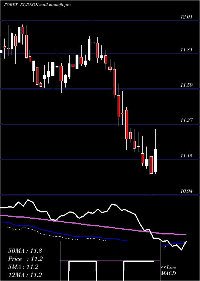Click the mail.munafa.pro watermark text
The image size is (200, 281).
point(55,5)
